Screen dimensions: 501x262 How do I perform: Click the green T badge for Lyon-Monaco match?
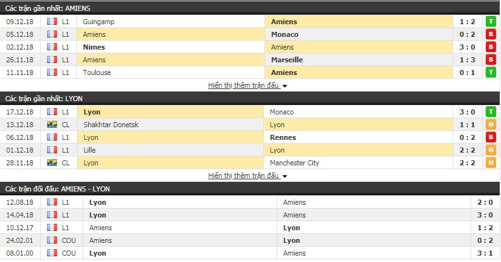(x=491, y=112)
